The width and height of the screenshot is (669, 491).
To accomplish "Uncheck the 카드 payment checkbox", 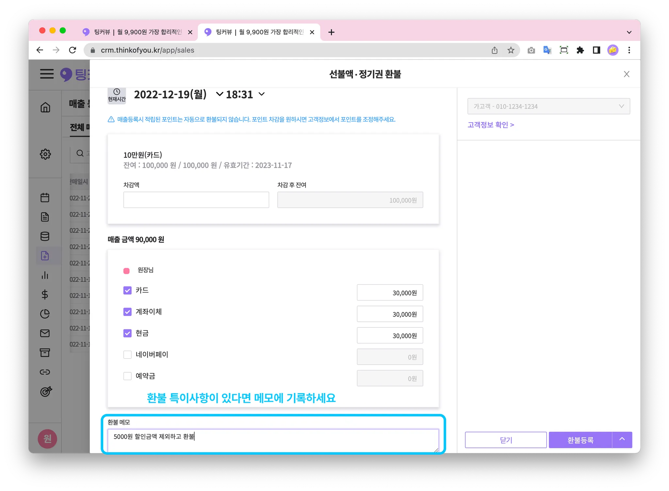I will [127, 290].
